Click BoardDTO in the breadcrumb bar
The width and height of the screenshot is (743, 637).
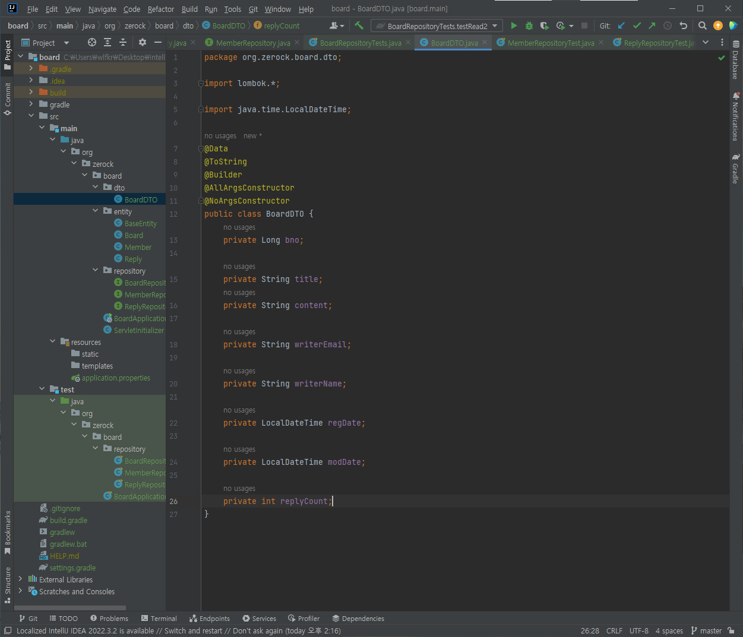229,26
